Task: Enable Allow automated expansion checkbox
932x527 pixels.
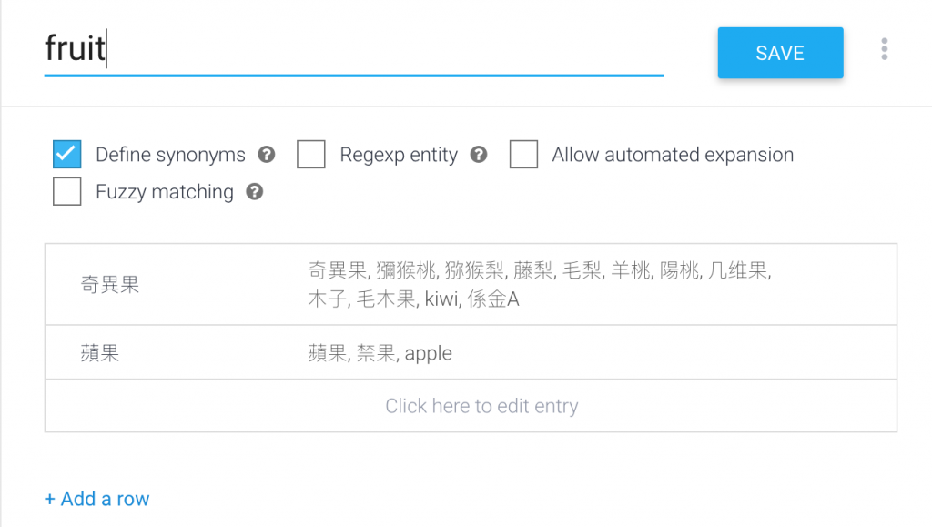Action: [523, 155]
